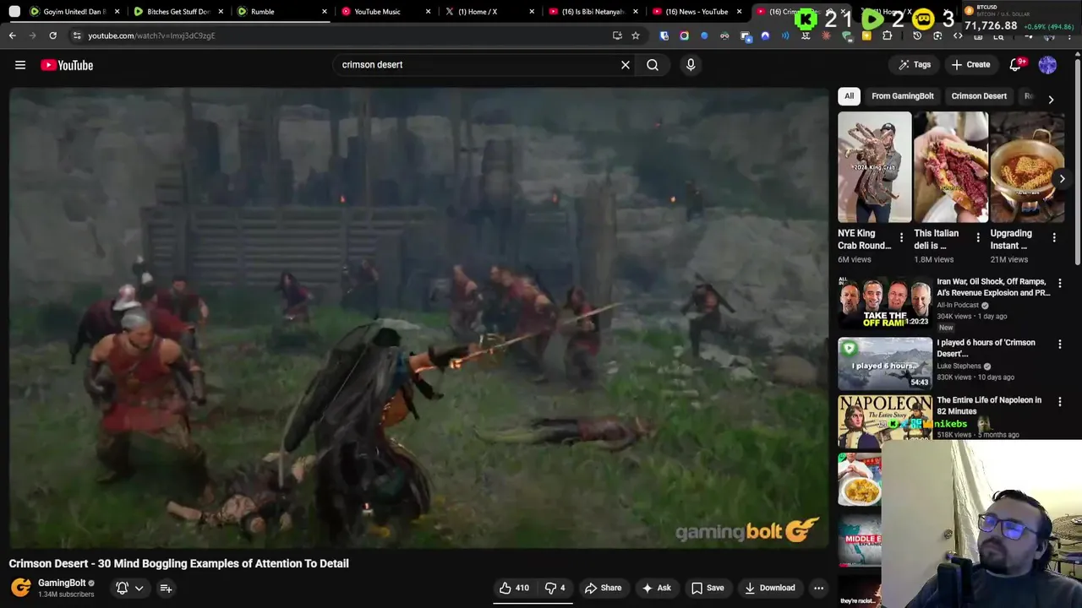Toggle GamingBolt notification bell setting
Viewport: 1082px width, 608px height.
(x=122, y=588)
